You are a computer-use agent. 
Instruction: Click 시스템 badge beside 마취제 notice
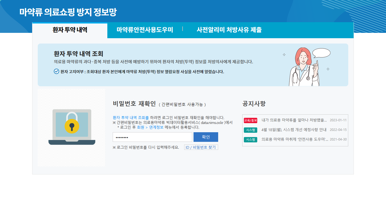point(250,139)
